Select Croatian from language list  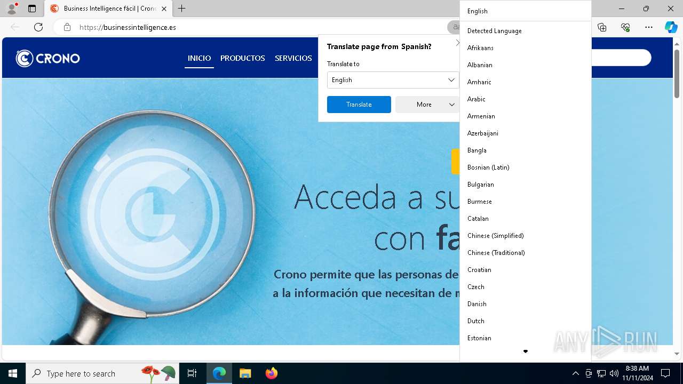coord(526,270)
